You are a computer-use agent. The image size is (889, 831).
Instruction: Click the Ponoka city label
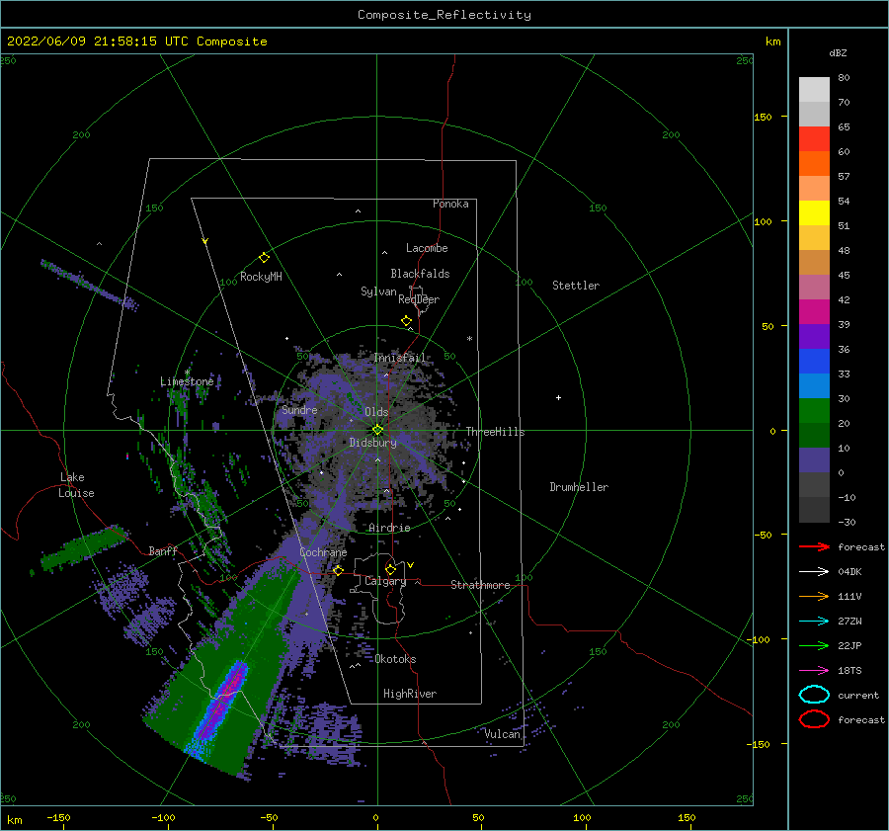tap(450, 204)
